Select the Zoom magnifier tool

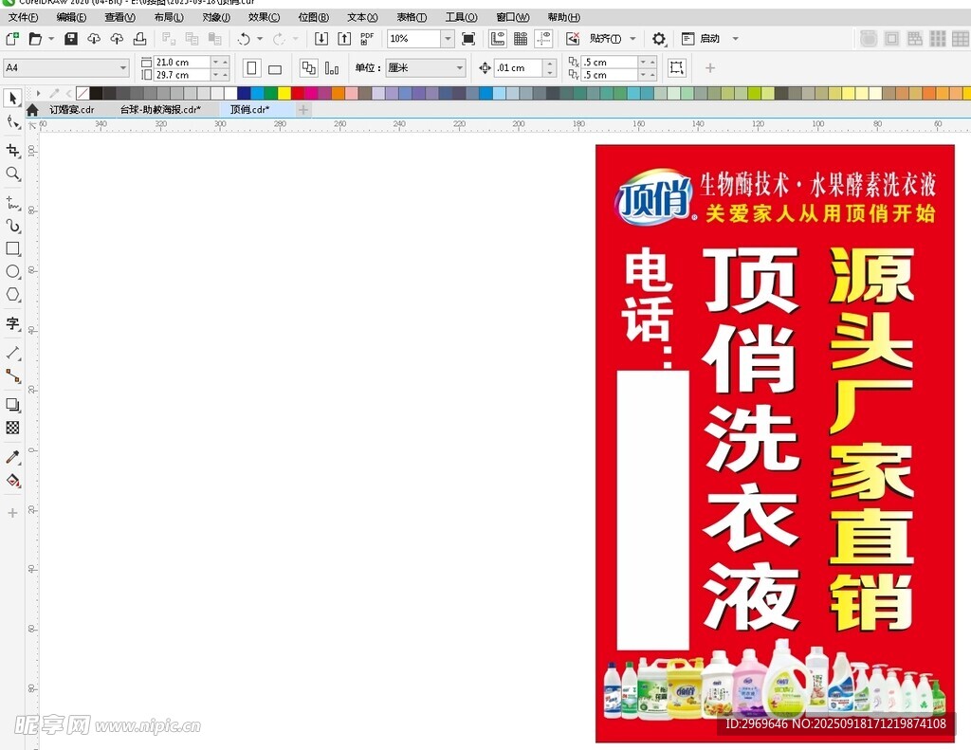coord(12,174)
